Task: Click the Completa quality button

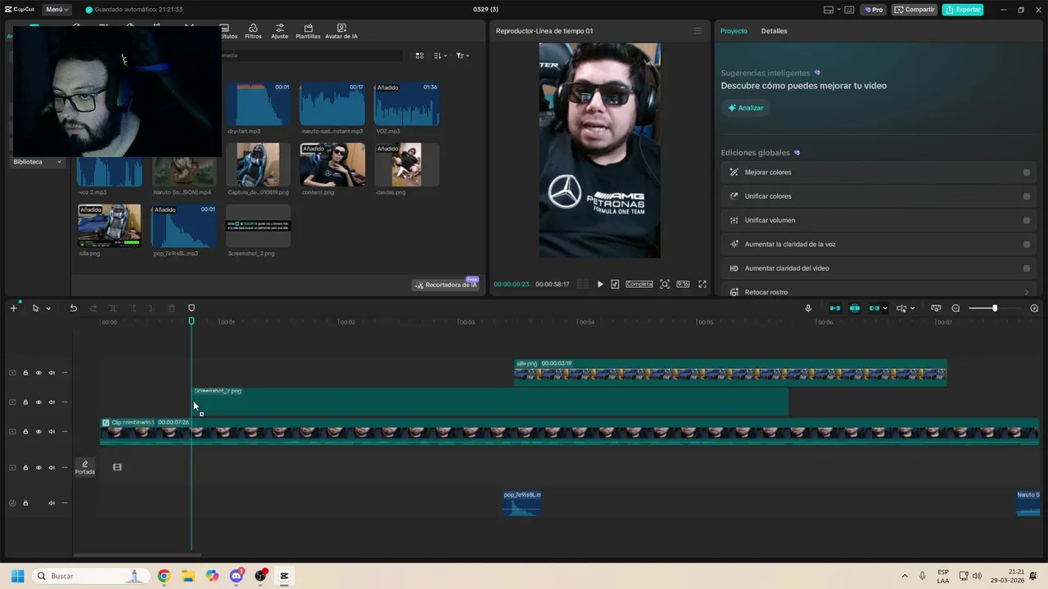Action: click(639, 285)
